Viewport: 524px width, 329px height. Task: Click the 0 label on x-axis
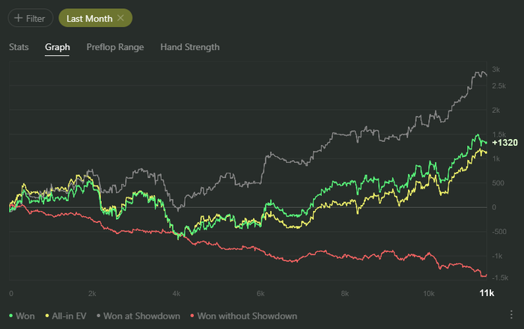(x=10, y=293)
